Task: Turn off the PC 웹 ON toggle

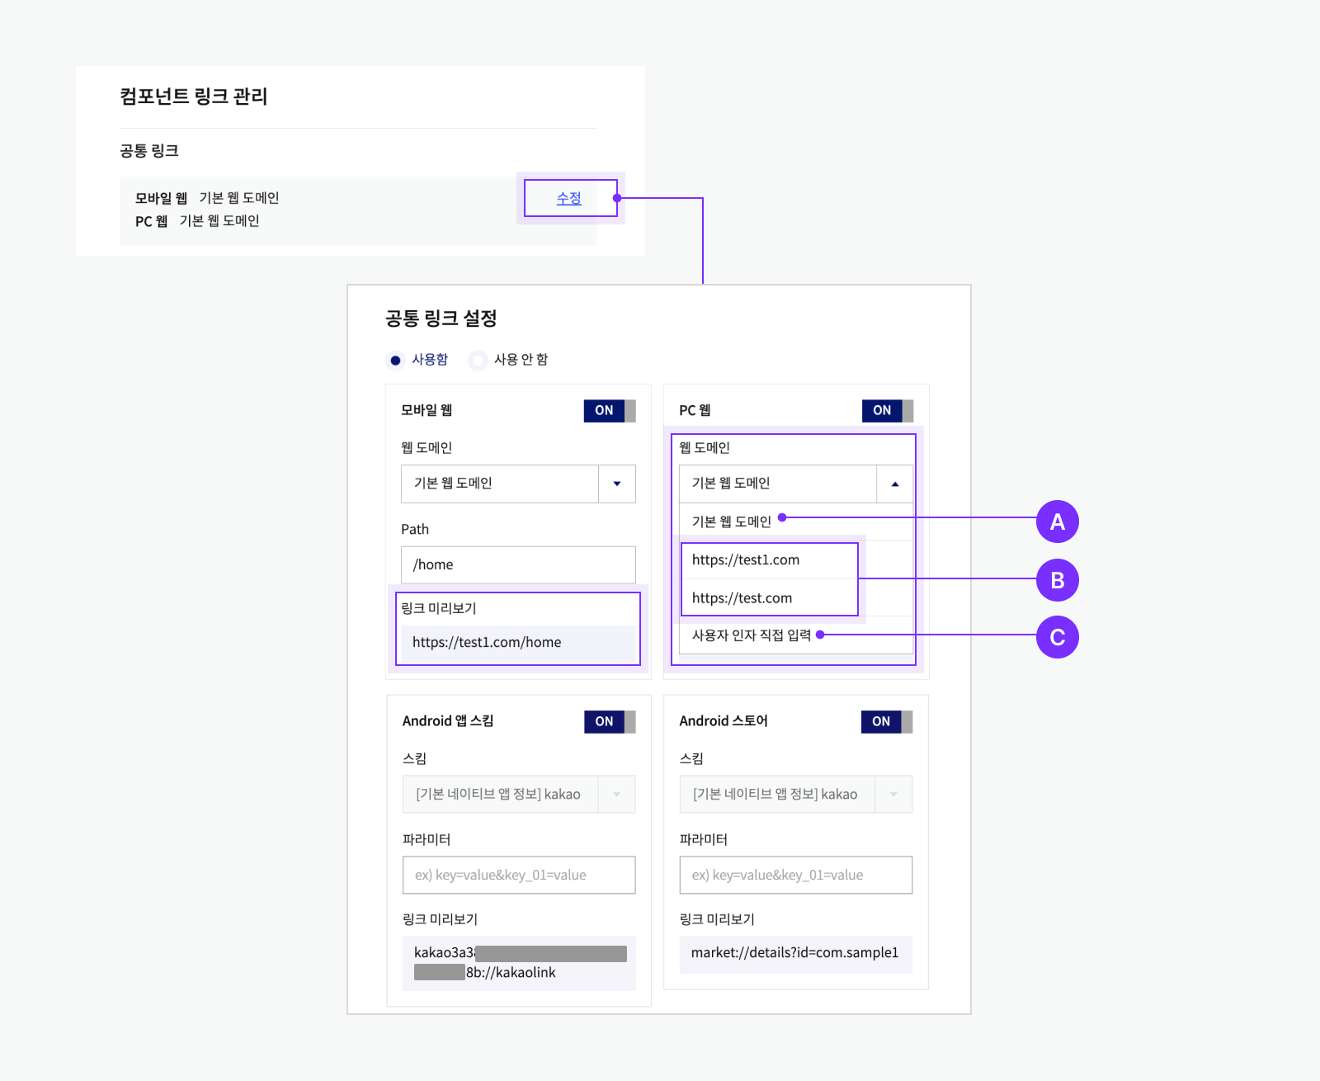Action: click(886, 410)
